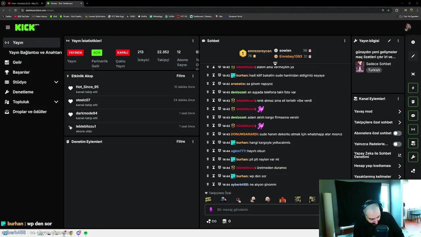
Task: Toggle Yalnızca ifadelerle switch
Action: coord(397,144)
